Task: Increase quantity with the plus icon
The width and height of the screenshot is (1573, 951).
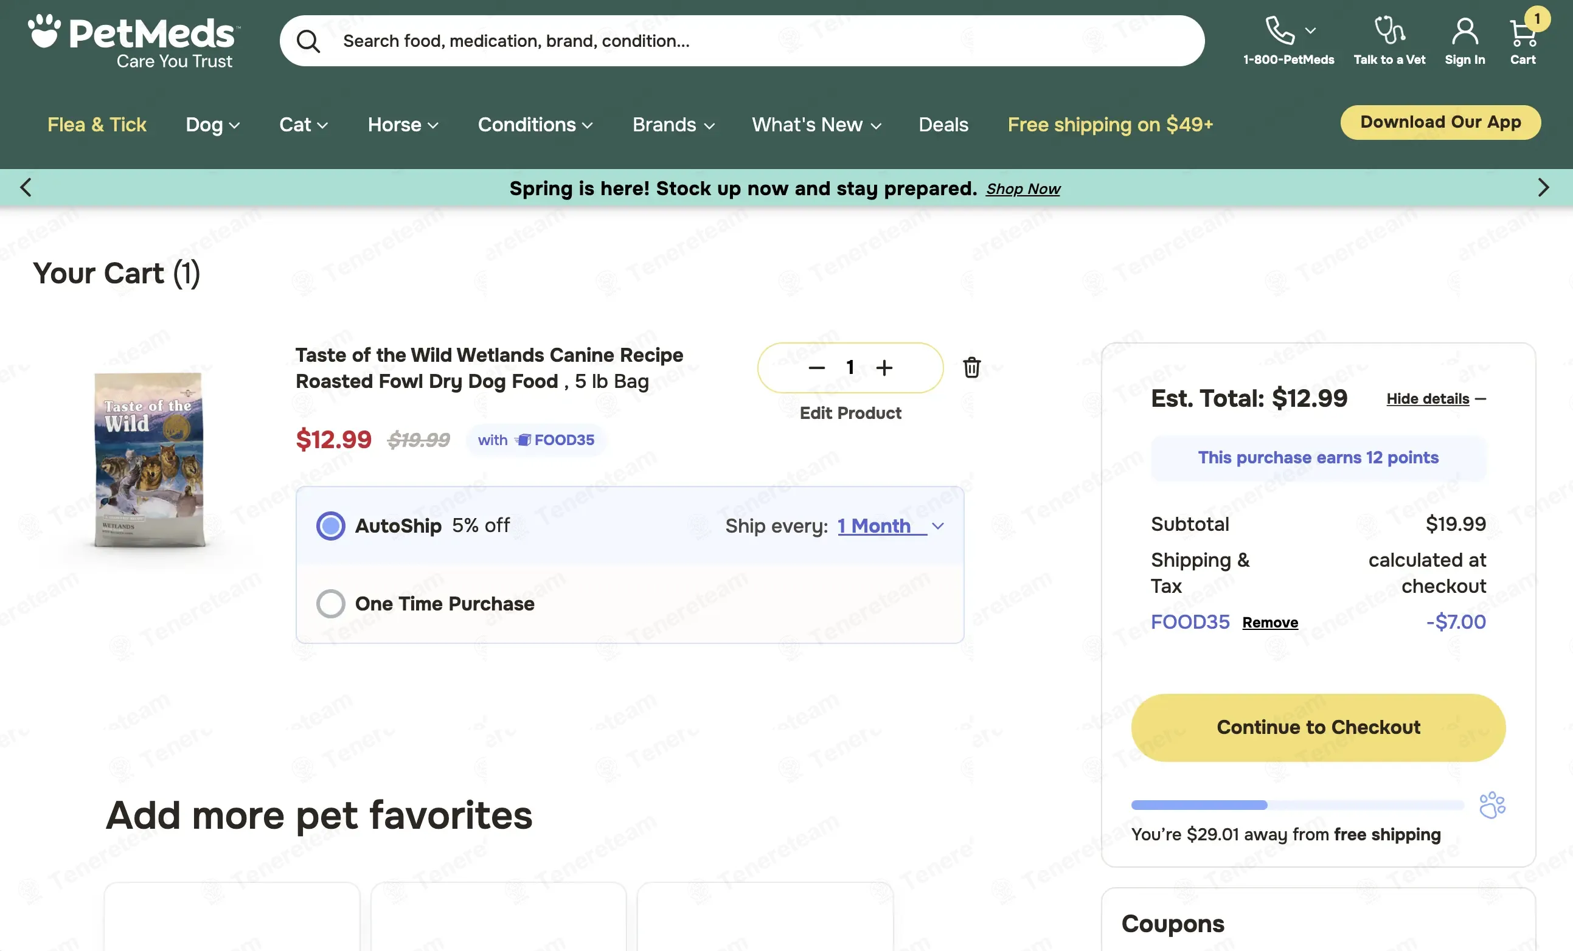Action: [x=884, y=367]
